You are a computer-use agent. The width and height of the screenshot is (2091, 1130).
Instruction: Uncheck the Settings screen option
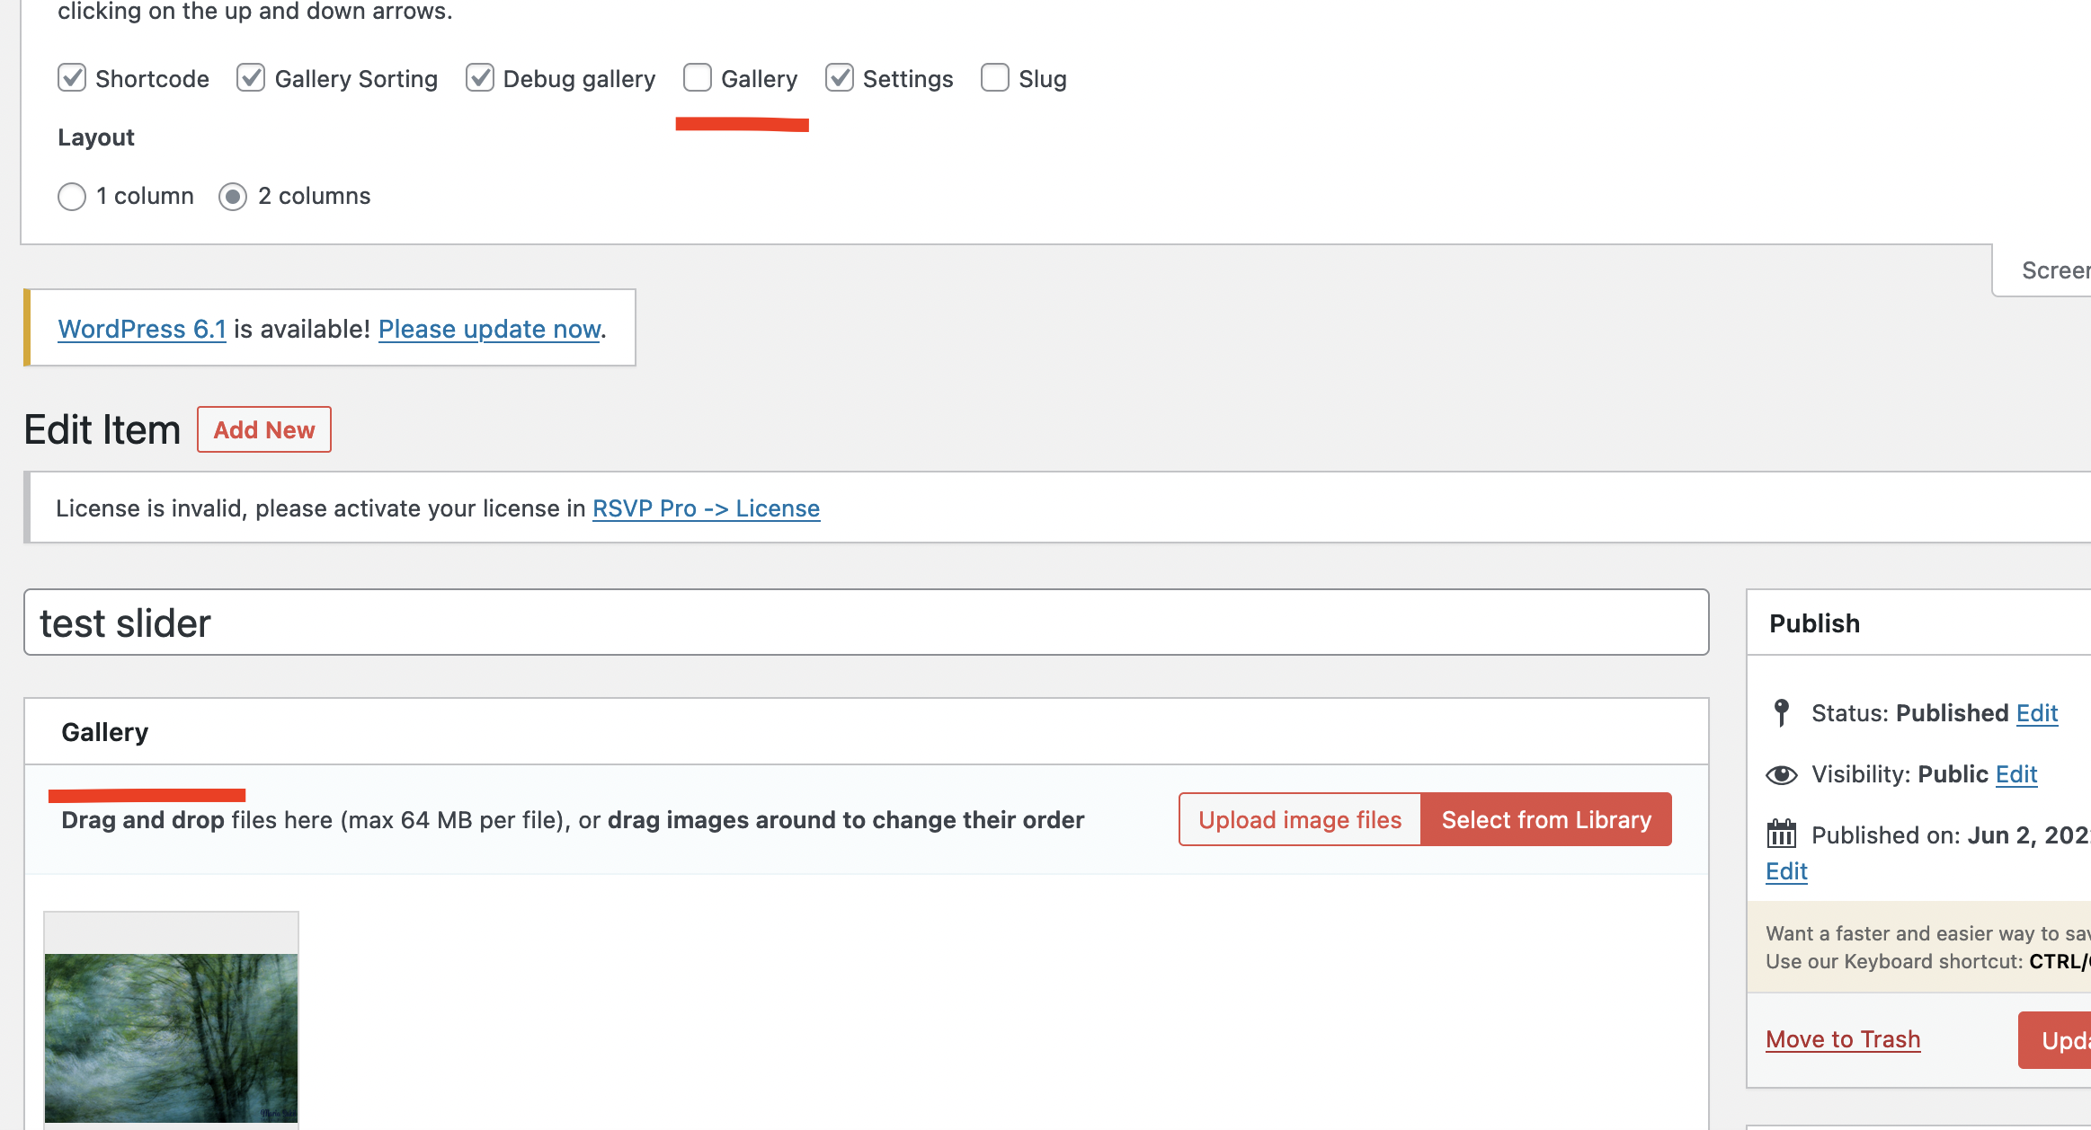(840, 79)
